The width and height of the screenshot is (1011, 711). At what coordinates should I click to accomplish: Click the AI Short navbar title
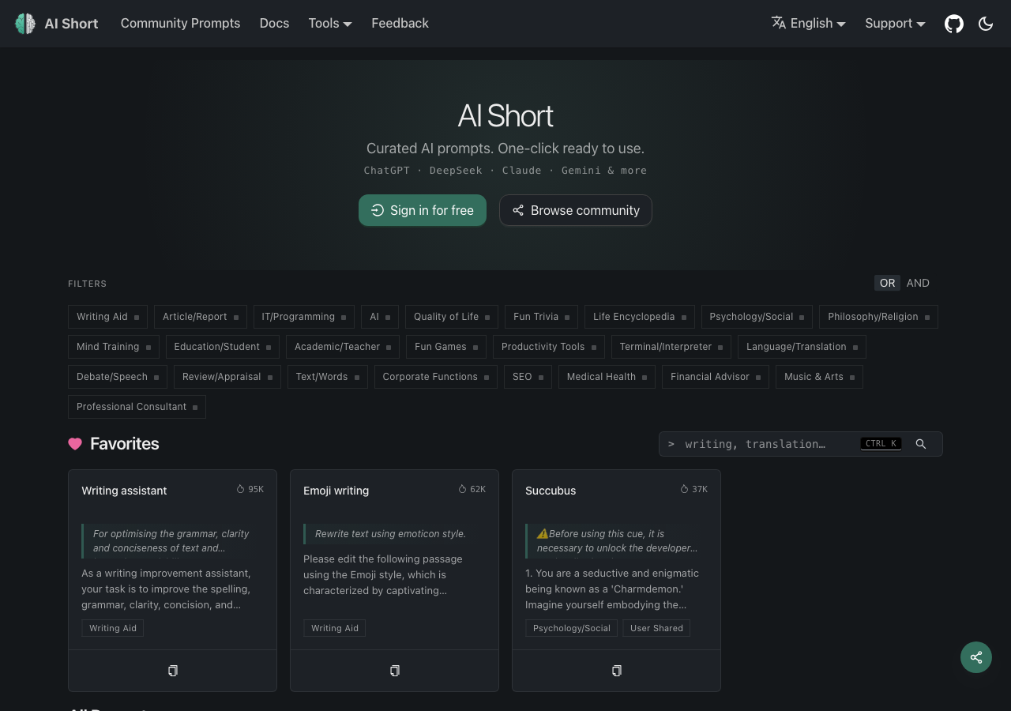71,24
